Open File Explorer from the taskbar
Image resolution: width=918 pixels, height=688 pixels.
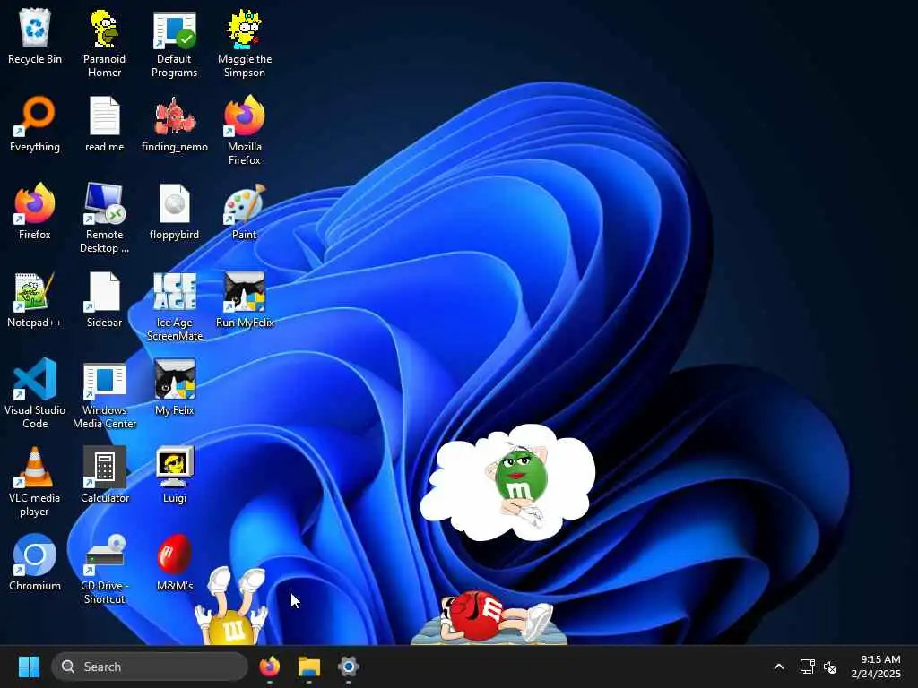pos(309,666)
